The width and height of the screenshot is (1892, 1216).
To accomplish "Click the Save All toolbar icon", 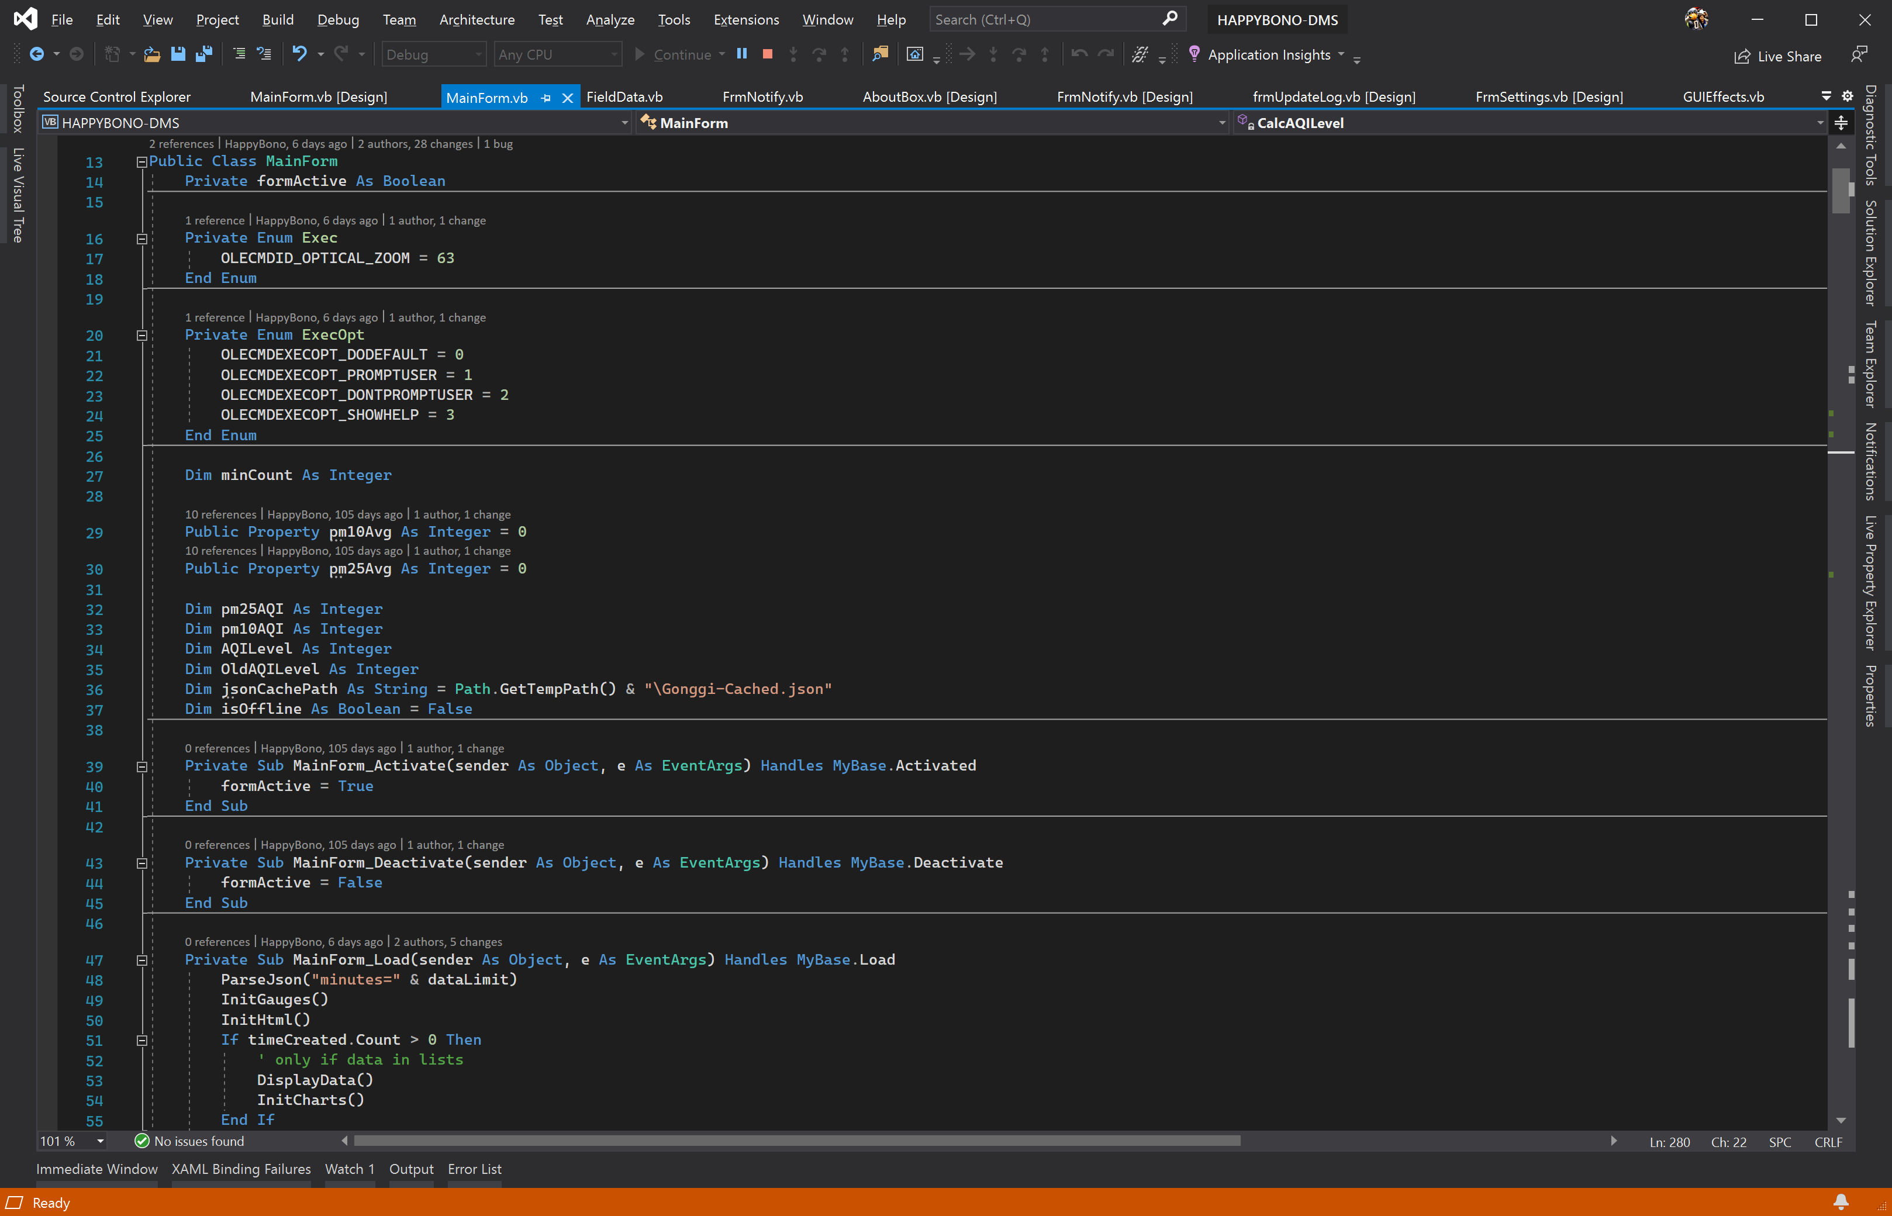I will click(203, 54).
